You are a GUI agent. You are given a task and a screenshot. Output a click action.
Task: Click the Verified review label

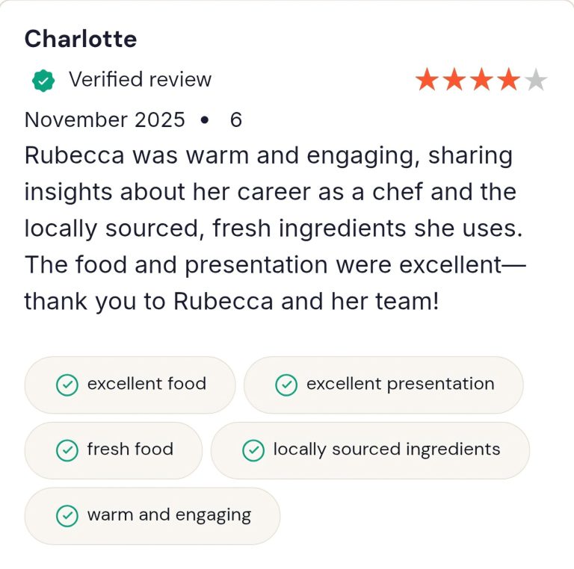140,80
